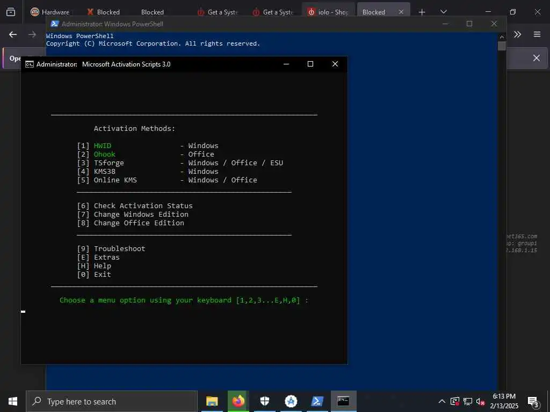The height and width of the screenshot is (412, 550).
Task: Click the tray icon with red dot badge
Action: pos(455,401)
